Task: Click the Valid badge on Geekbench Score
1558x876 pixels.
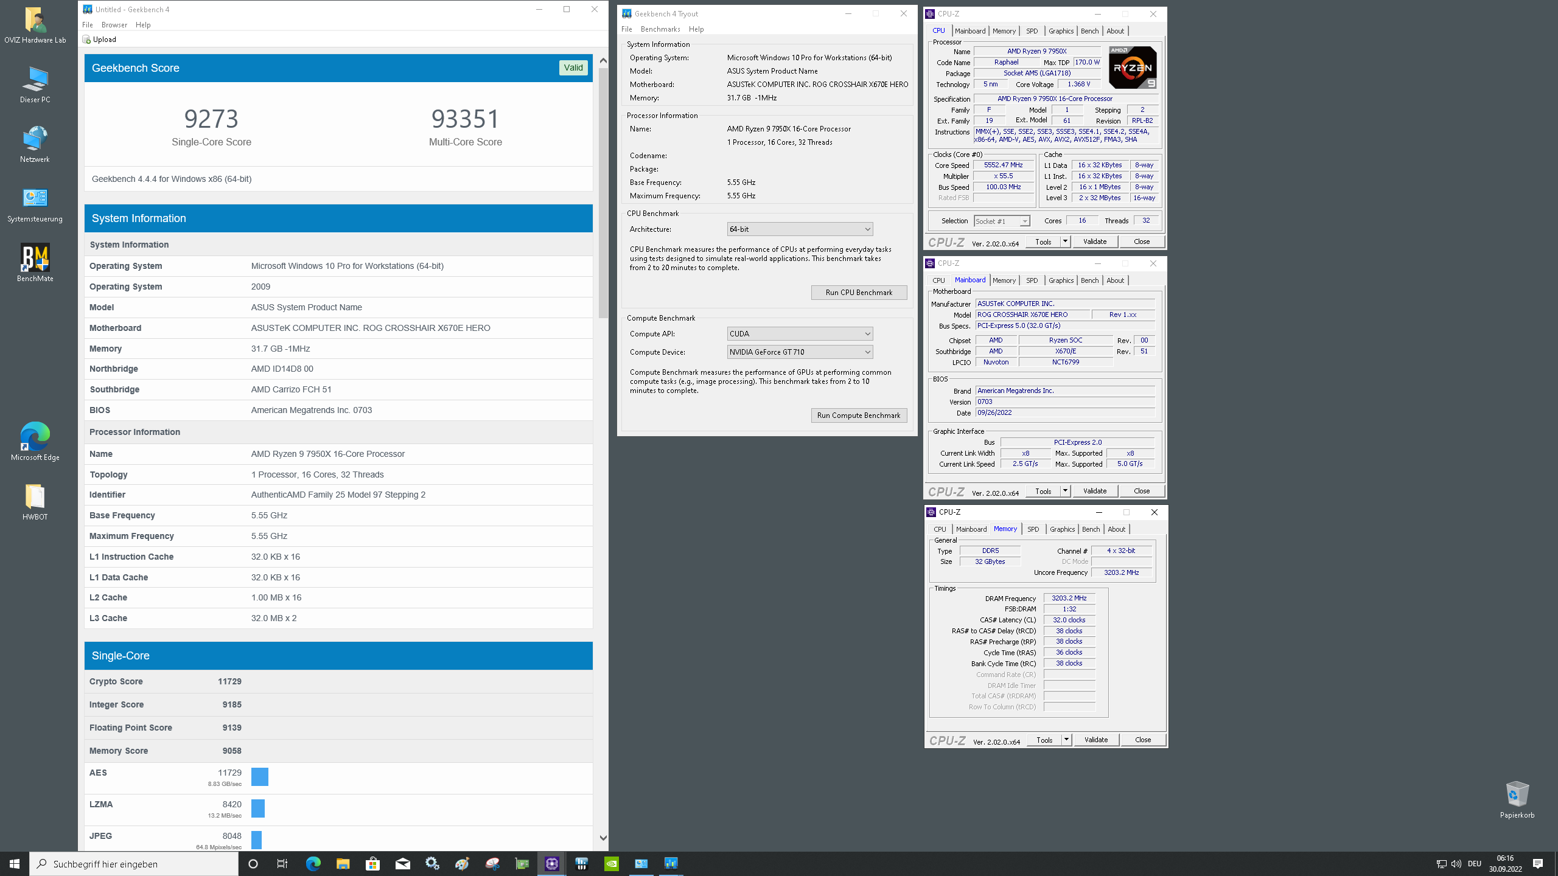Action: (573, 68)
